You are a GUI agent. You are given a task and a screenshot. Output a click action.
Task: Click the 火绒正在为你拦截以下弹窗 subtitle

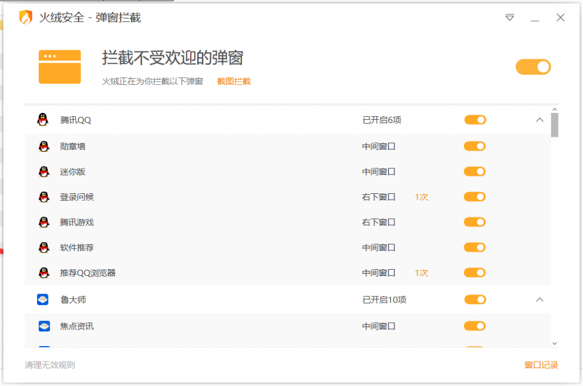coord(153,81)
